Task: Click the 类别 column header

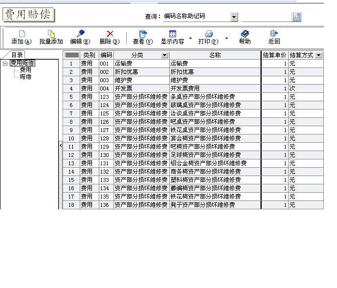Action: tap(89, 55)
